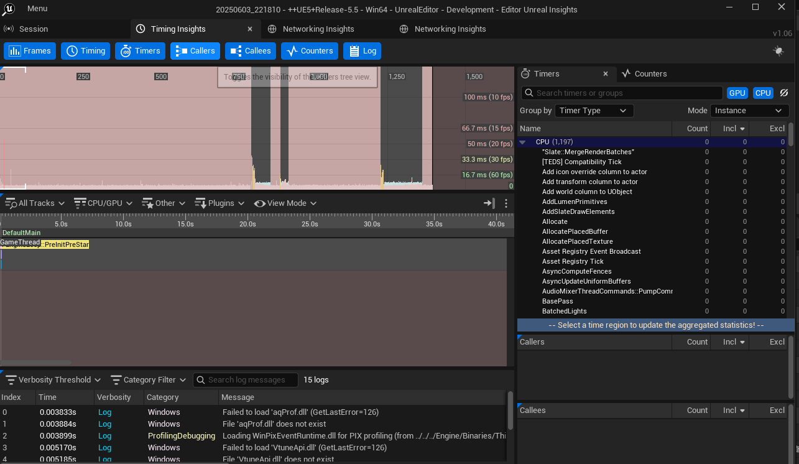Open the Mode Instance dropdown
The image size is (799, 464).
750,110
